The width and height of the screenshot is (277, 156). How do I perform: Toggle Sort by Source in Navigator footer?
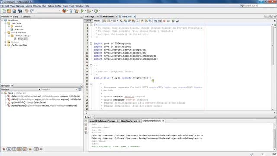point(42,149)
